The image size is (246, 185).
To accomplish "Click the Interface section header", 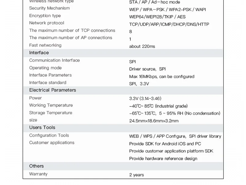I will pos(123,53).
